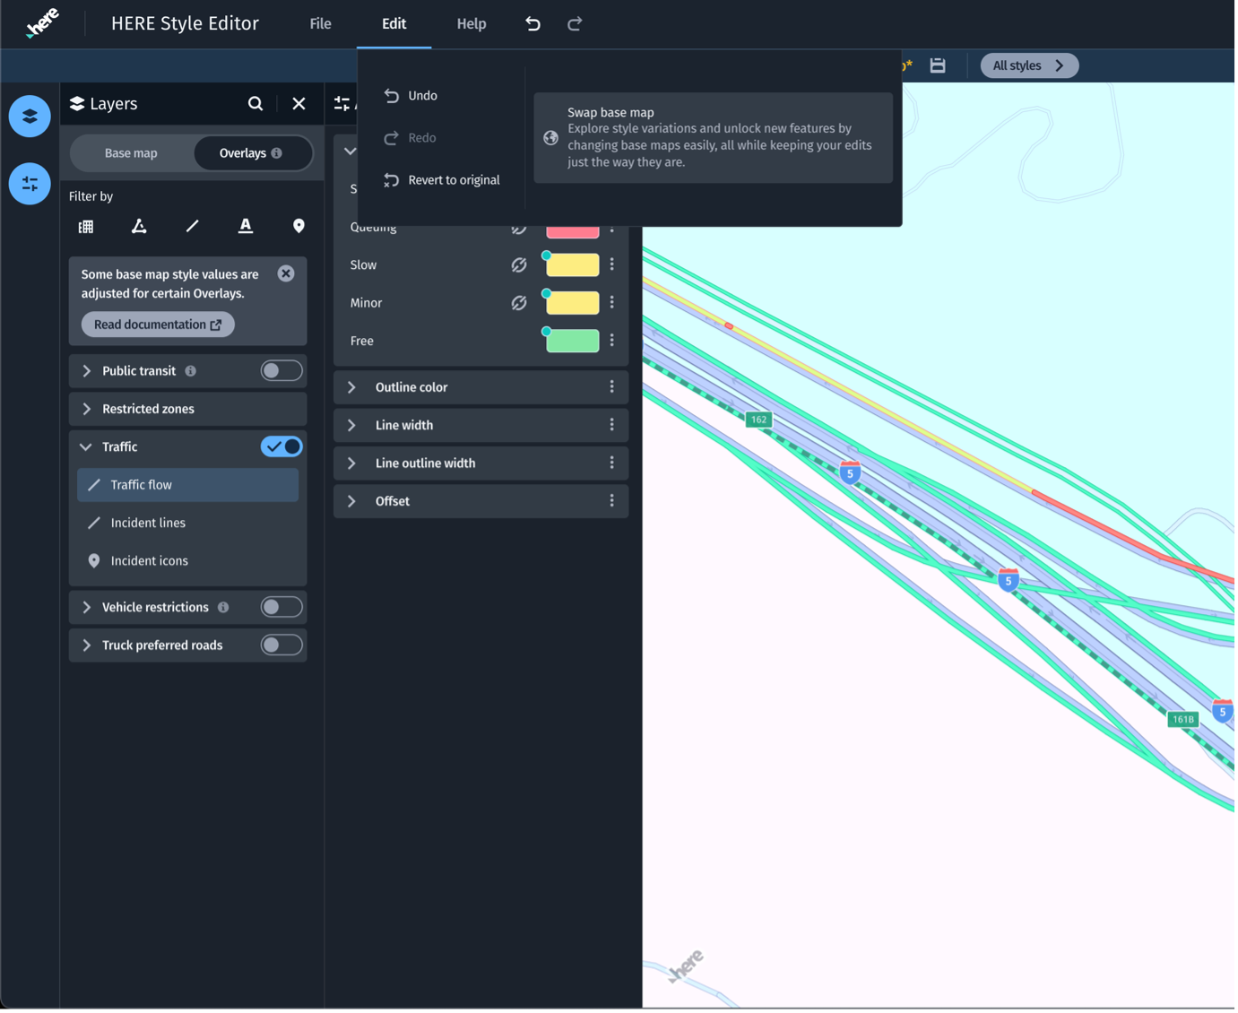Enable the Vehicle restrictions toggle
This screenshot has width=1238, height=1013.
tap(281, 608)
